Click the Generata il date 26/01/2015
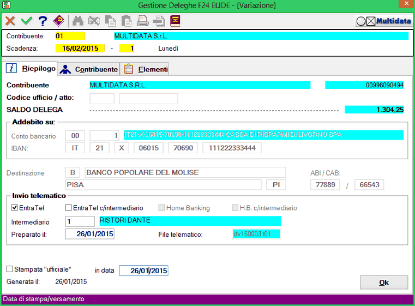This screenshot has width=415, height=306. (71, 281)
